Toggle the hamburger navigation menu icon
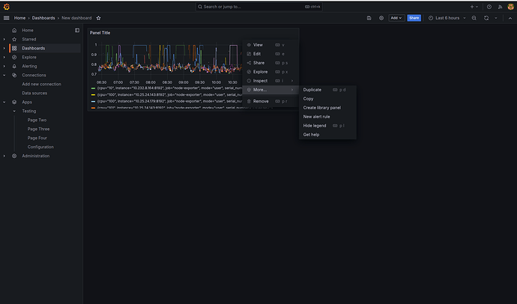Screen dimensions: 517x304 pos(6,18)
